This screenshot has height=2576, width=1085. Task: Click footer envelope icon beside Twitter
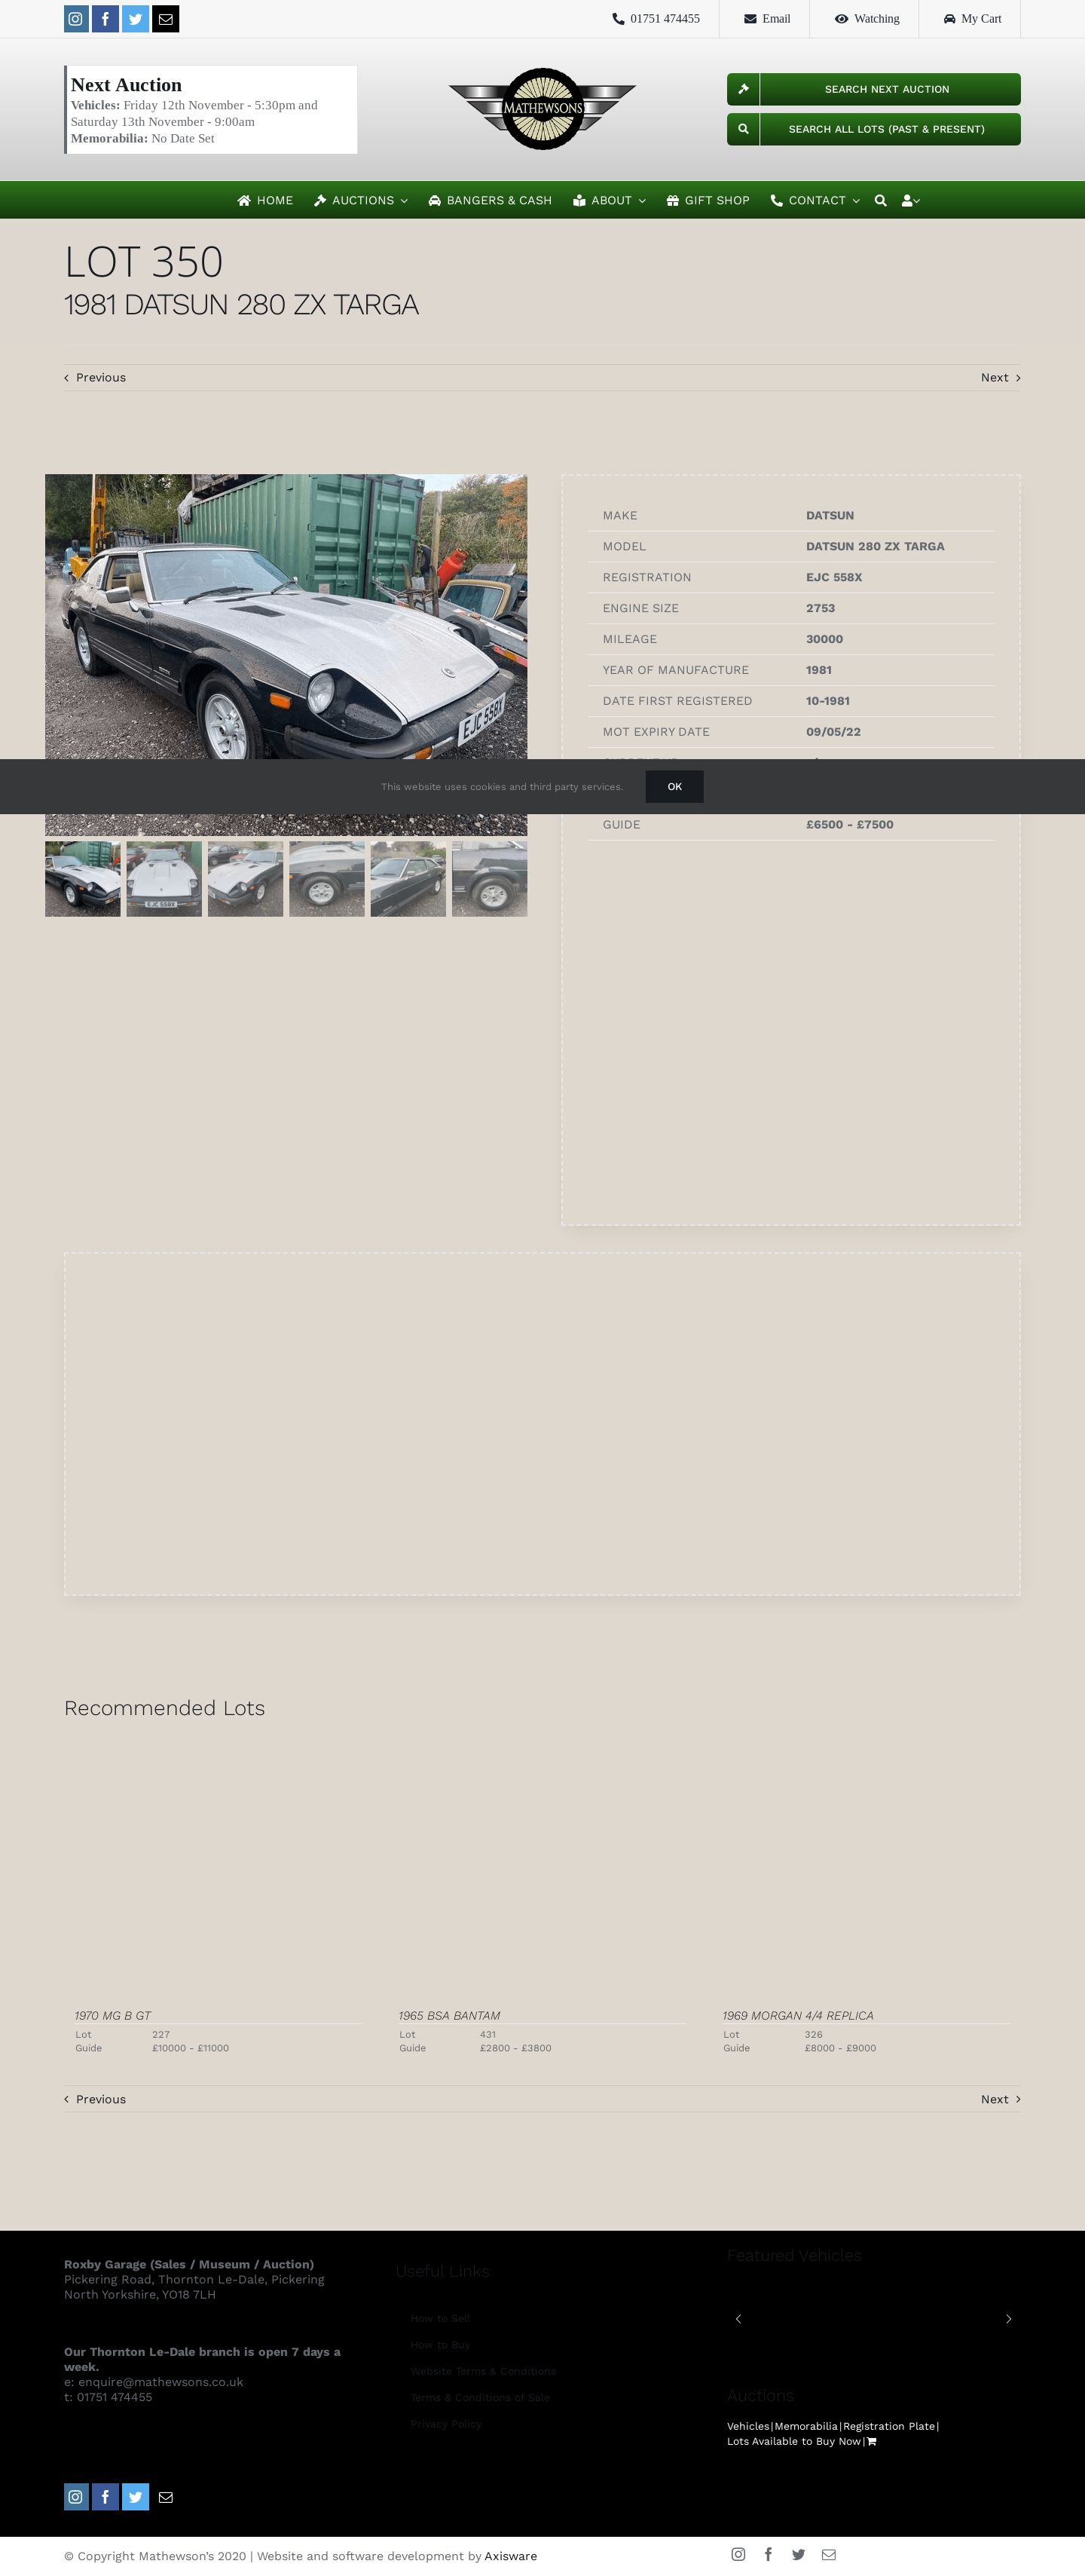click(x=166, y=2496)
